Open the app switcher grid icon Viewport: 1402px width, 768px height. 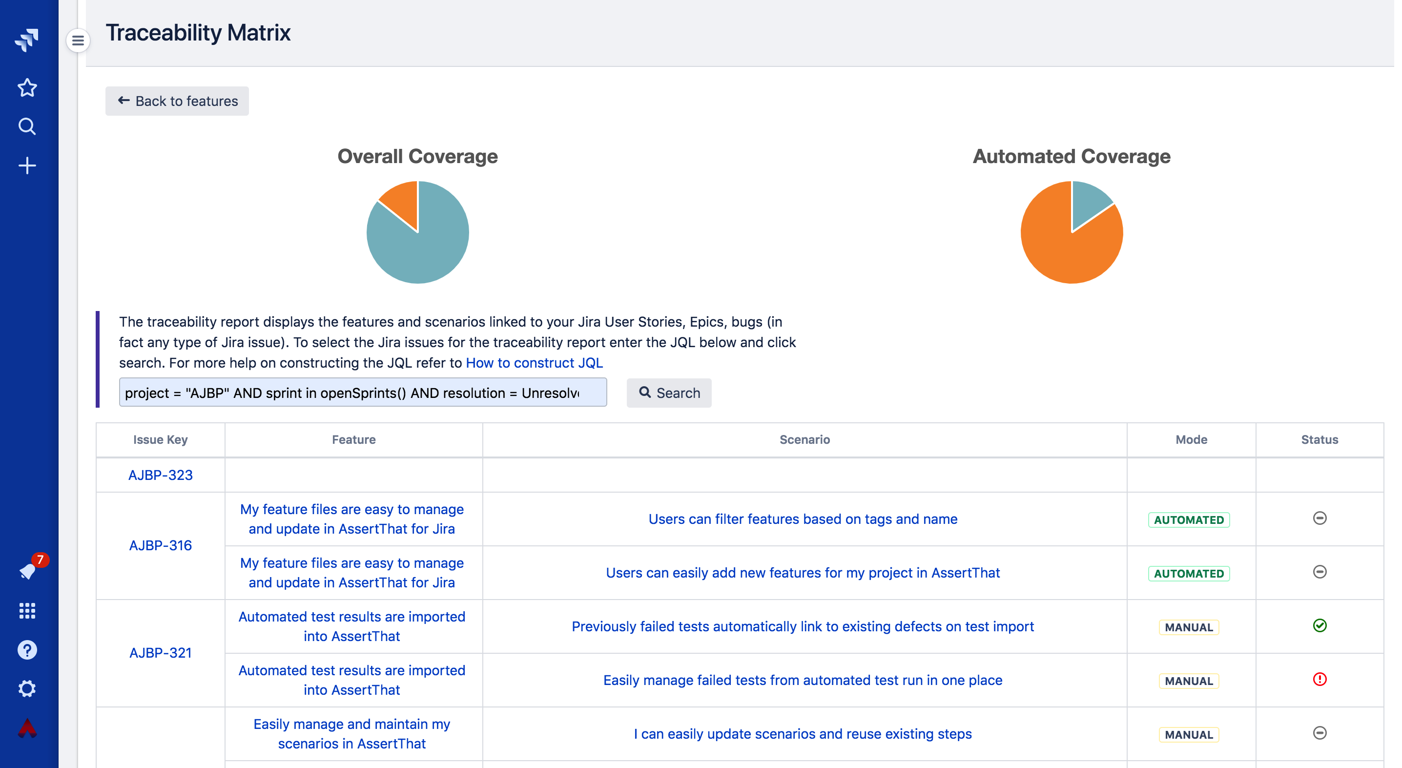click(27, 611)
